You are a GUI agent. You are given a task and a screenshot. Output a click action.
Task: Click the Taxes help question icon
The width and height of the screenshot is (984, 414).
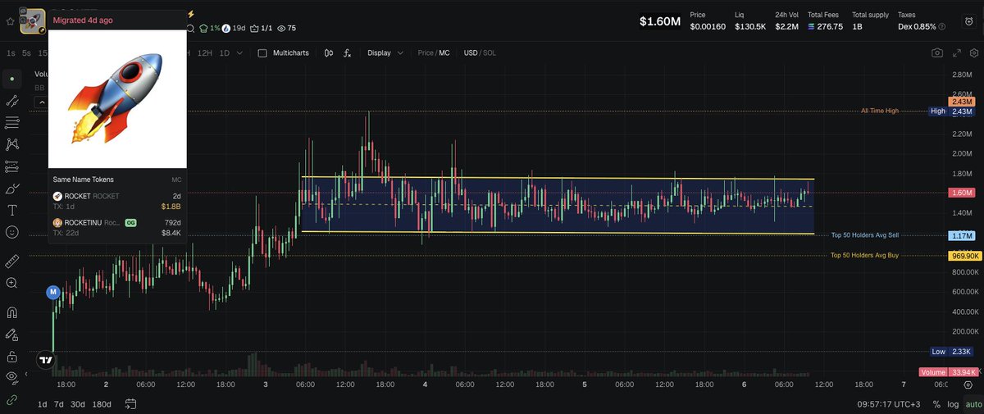(x=941, y=26)
